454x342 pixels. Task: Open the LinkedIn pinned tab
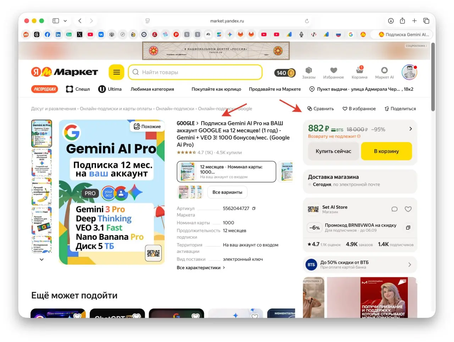(x=58, y=34)
